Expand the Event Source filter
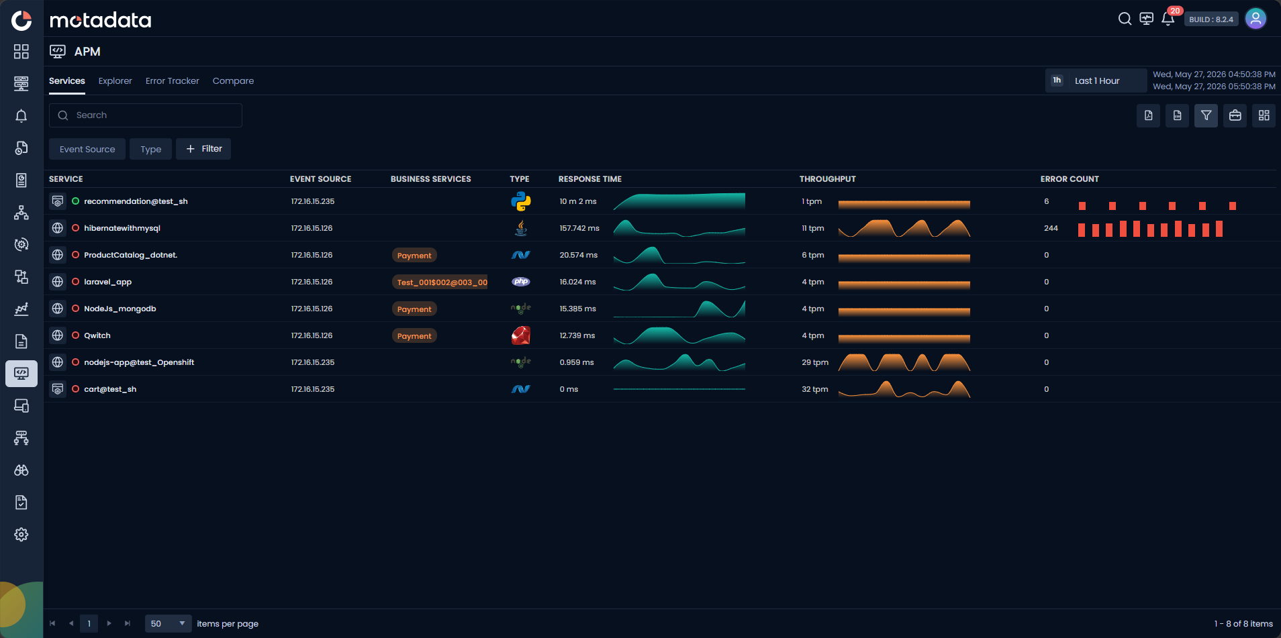Viewport: 1281px width, 638px height. 87,149
